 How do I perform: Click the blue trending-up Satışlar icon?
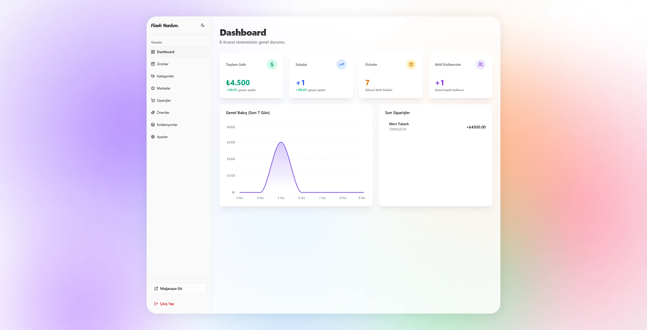[x=341, y=64]
